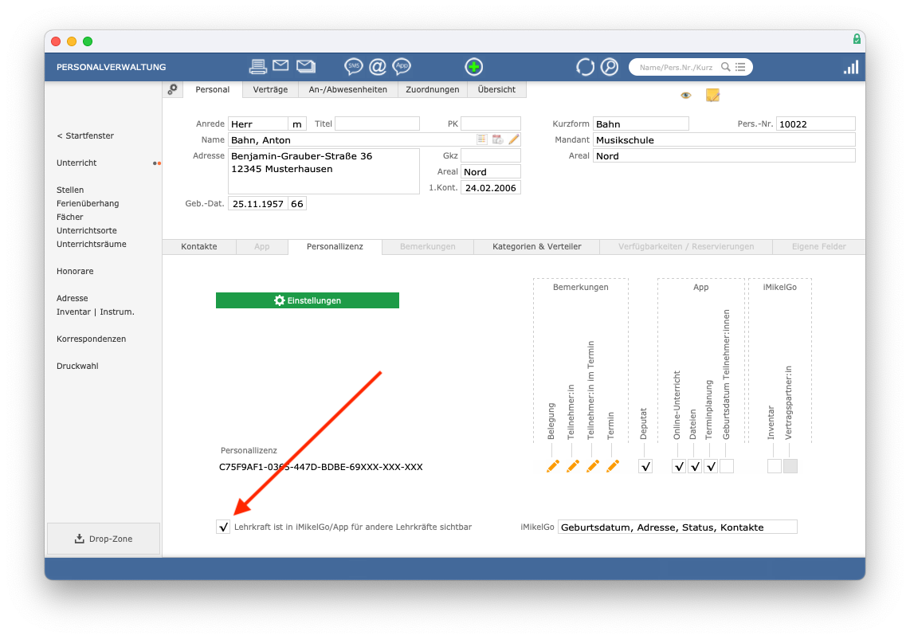Enable the Geburtsdatum Teilnehmer:innen checkbox
910x639 pixels.
[727, 466]
